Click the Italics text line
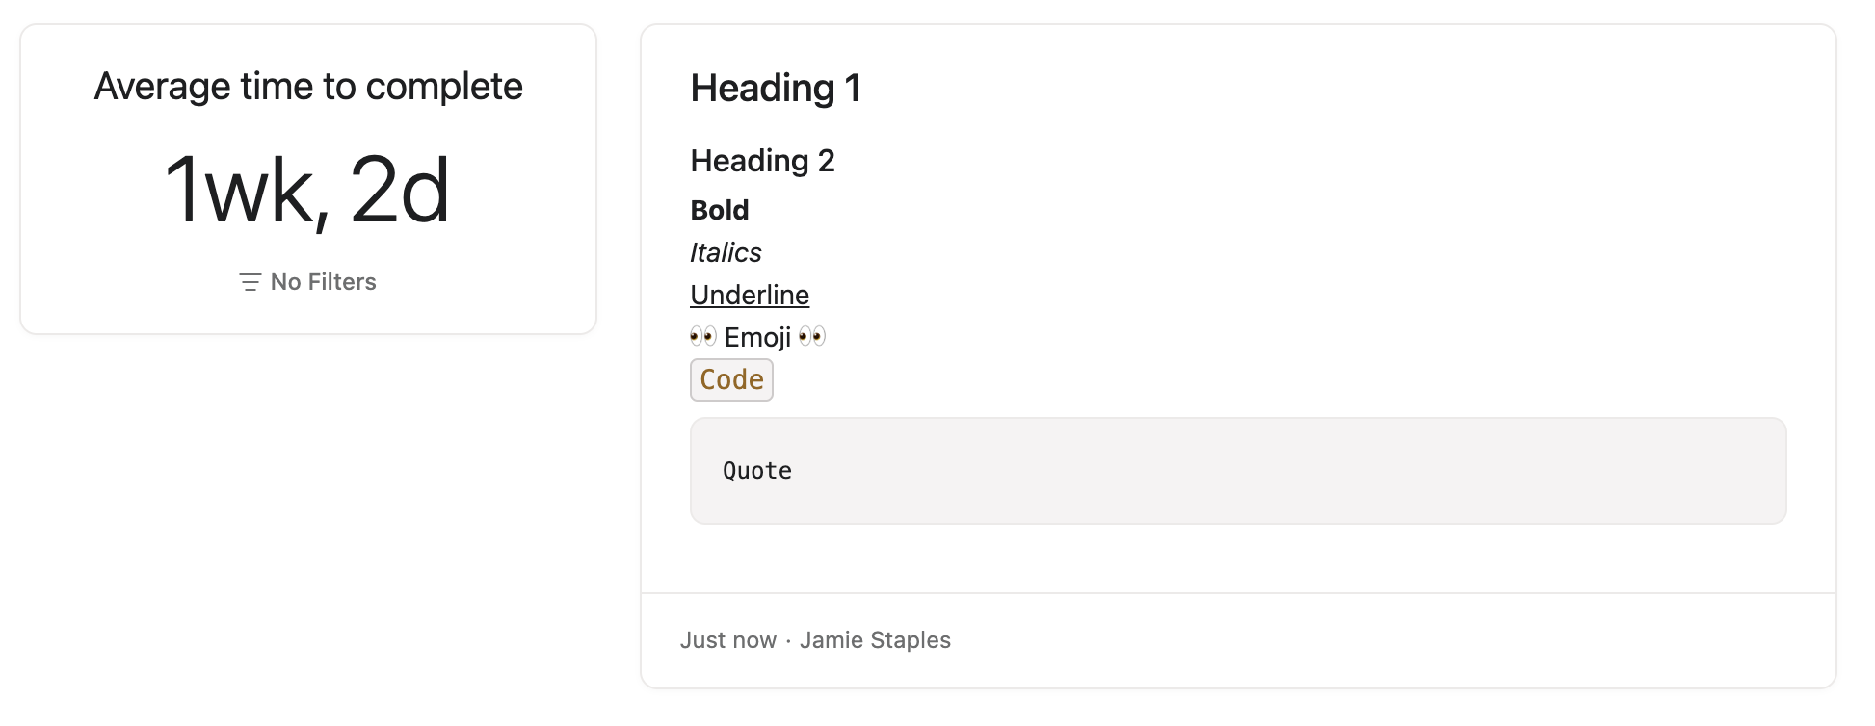1875x726 pixels. [x=726, y=252]
